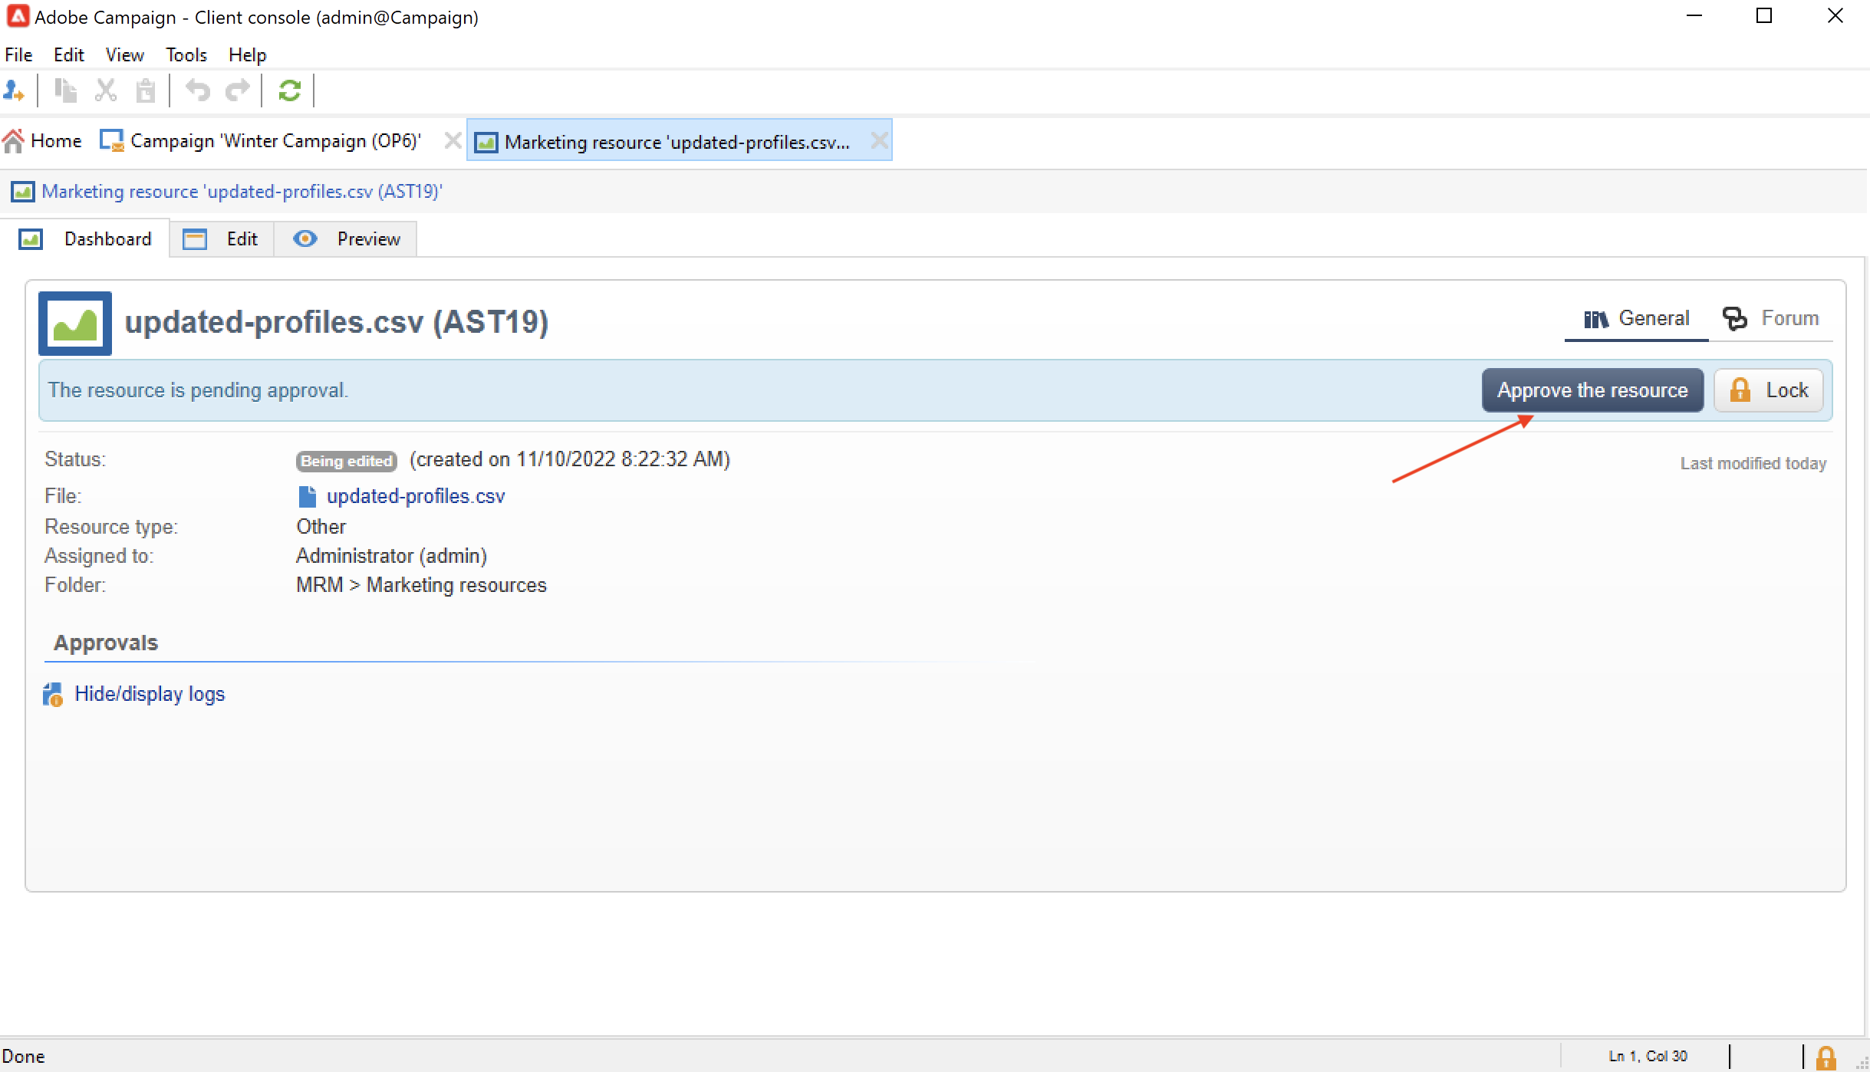Switch to the Forum view

click(1773, 318)
